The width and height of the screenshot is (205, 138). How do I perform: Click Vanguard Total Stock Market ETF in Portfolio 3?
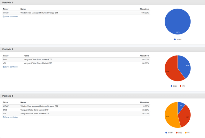(35, 113)
